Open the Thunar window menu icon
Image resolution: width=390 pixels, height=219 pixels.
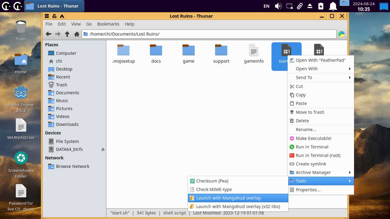point(47,16)
